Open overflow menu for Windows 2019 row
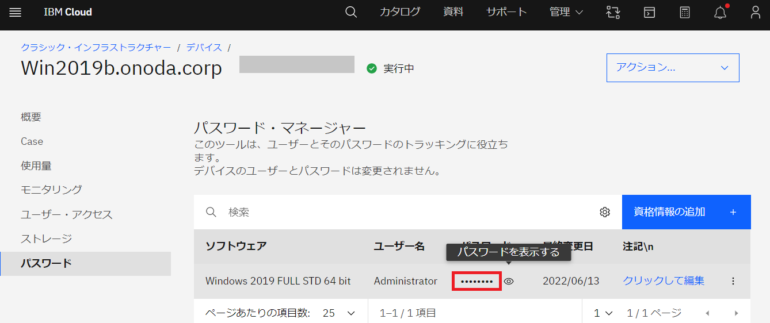770x323 pixels. pos(733,281)
